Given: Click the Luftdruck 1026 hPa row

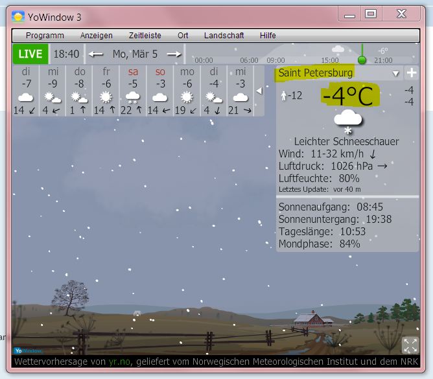Looking at the screenshot, I should pos(333,166).
